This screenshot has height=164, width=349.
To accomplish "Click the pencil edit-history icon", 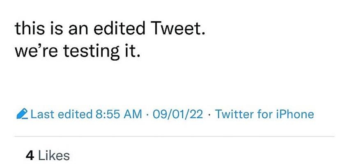I will [23, 114].
